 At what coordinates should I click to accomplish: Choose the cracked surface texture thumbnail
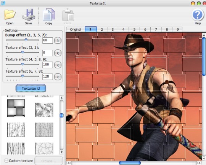44,149
